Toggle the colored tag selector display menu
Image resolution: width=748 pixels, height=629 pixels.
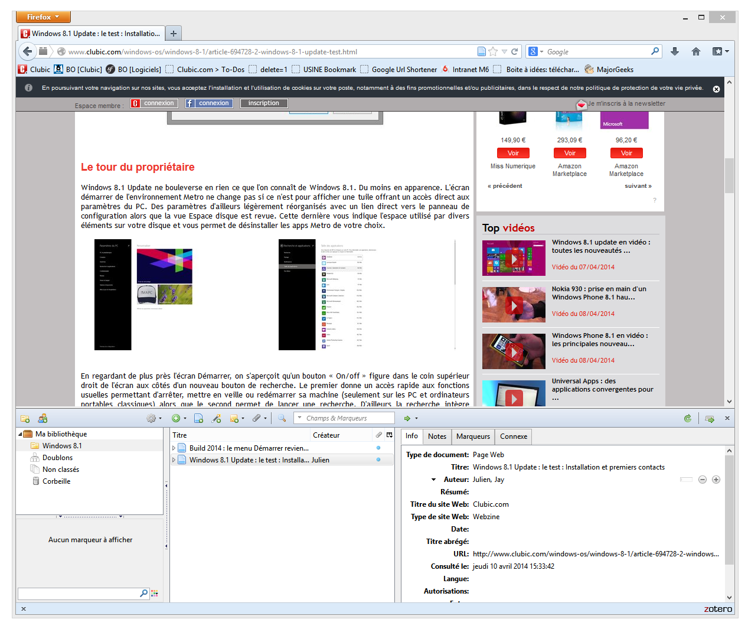click(x=155, y=593)
